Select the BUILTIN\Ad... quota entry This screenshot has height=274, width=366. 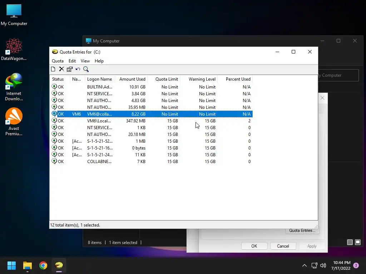coord(151,87)
